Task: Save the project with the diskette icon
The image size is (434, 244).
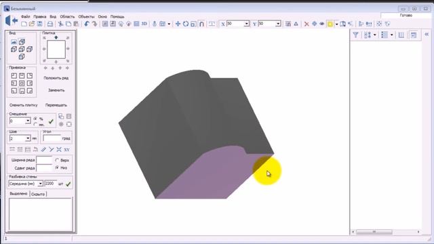Action: 39,24
